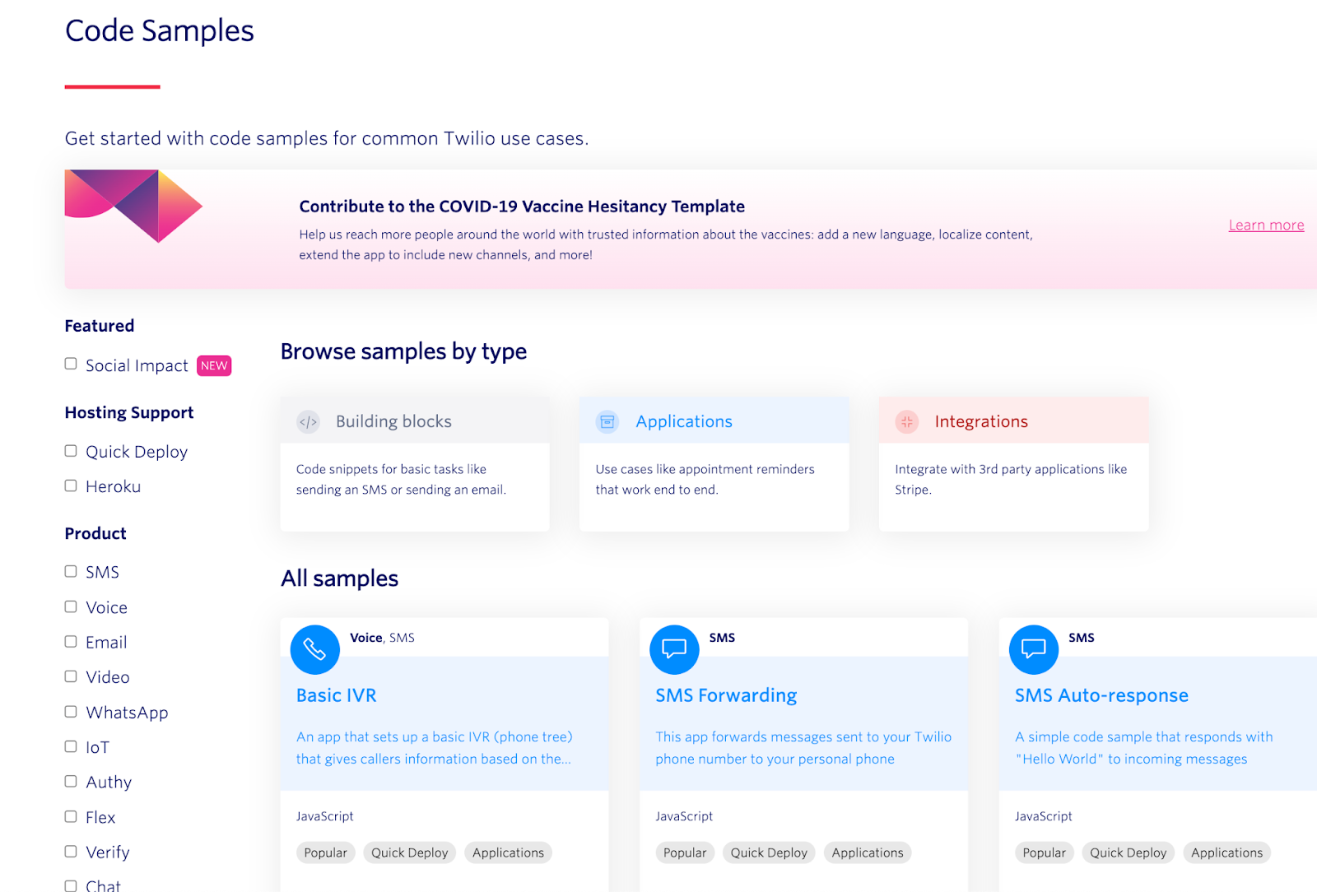
Task: Click Quick Deploy tag on SMS Auto-response card
Action: (x=1129, y=853)
